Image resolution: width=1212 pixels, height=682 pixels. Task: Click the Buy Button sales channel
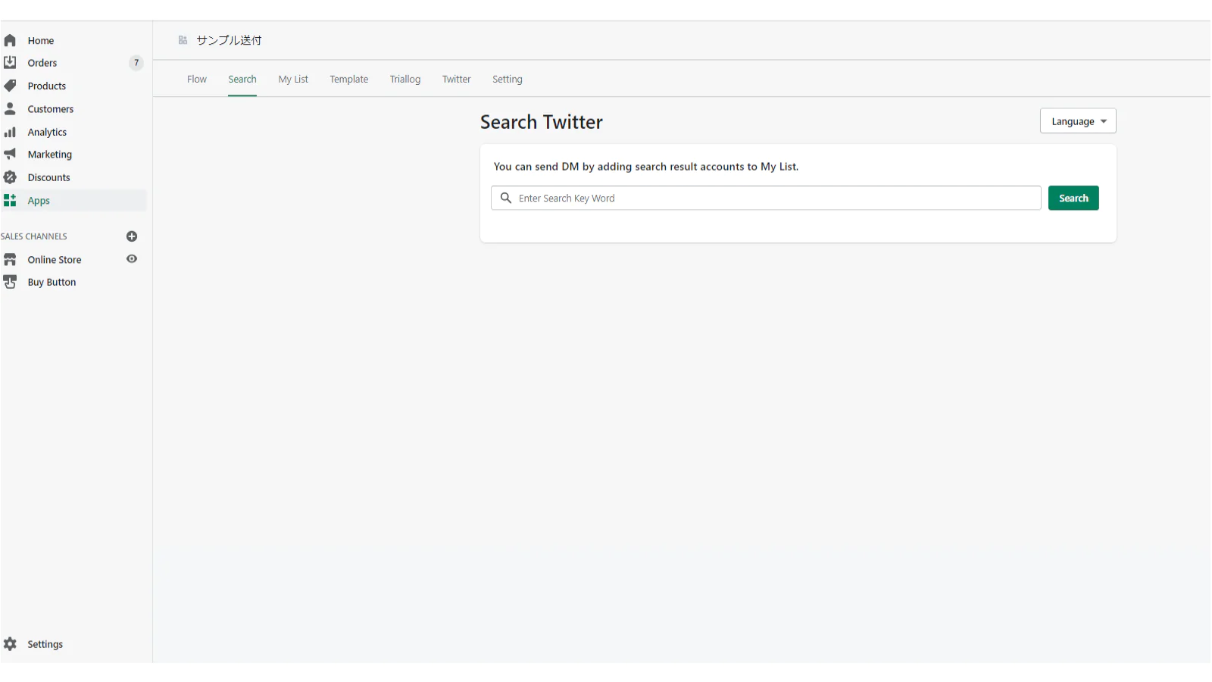pyautogui.click(x=52, y=282)
